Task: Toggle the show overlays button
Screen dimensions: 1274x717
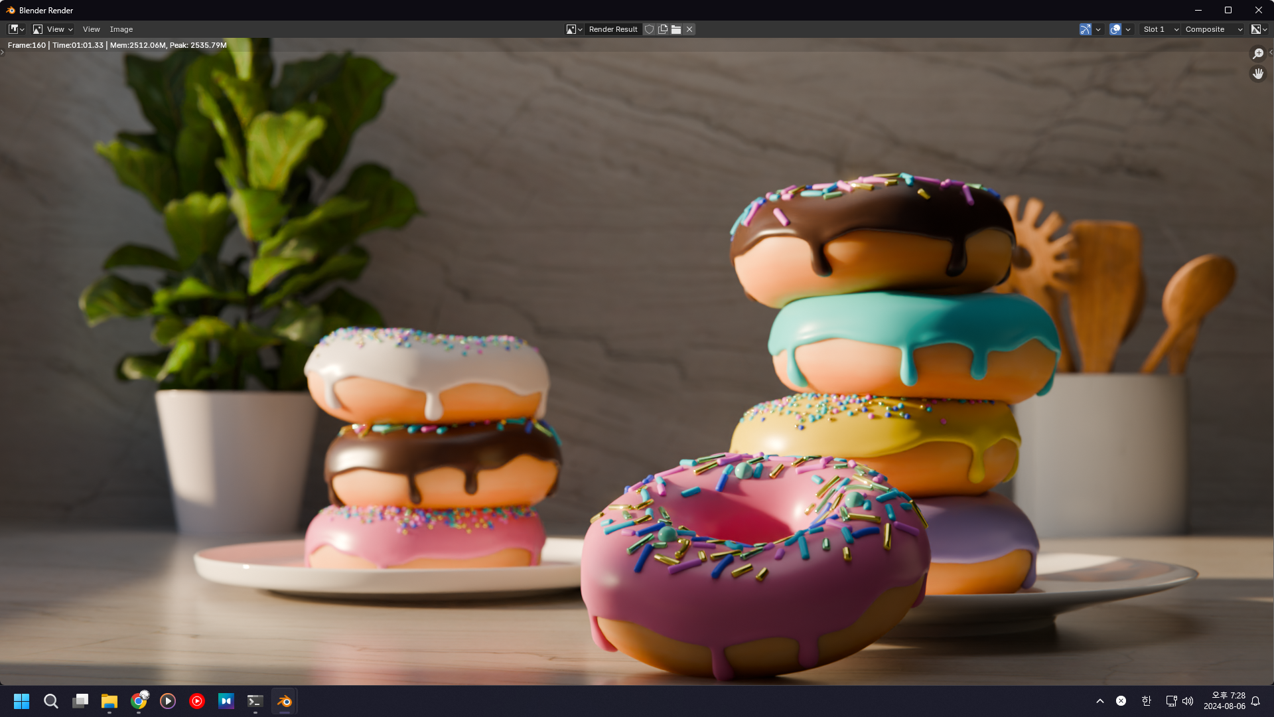Action: (x=1115, y=29)
